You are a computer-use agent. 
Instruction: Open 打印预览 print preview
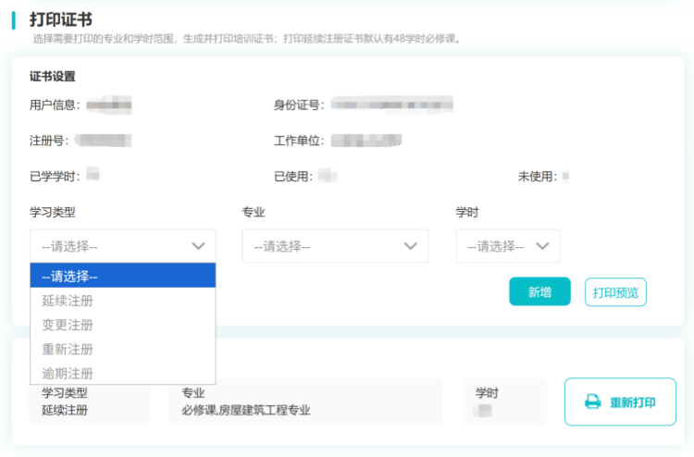615,292
